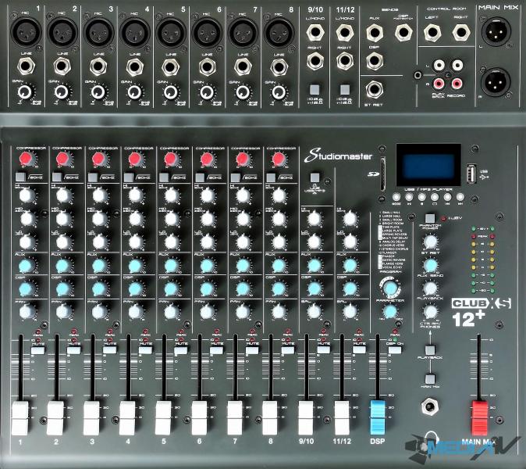
Task: Click the 11/12 fader
Action: point(342,417)
